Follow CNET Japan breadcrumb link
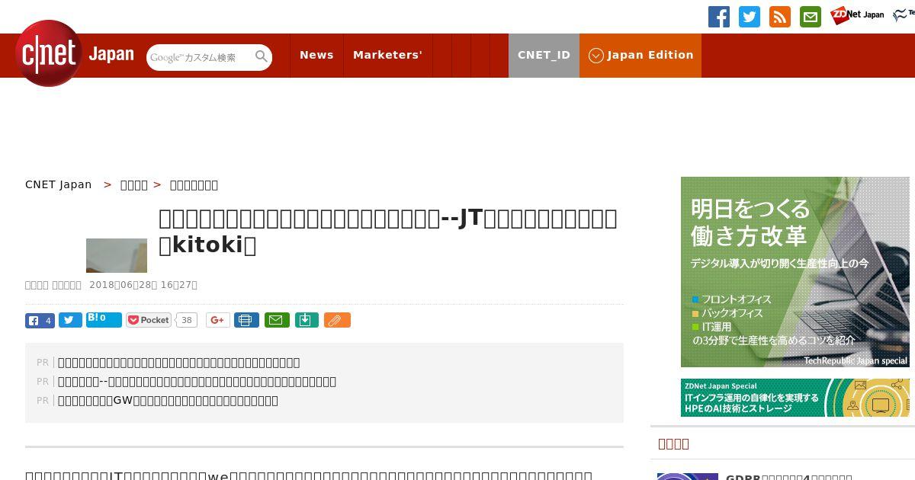 pos(58,184)
